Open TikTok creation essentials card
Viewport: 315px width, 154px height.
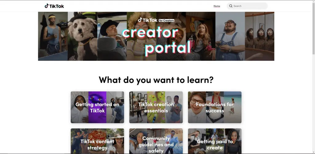coord(156,107)
